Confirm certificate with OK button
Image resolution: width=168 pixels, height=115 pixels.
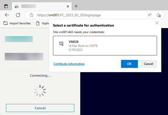tap(129, 64)
